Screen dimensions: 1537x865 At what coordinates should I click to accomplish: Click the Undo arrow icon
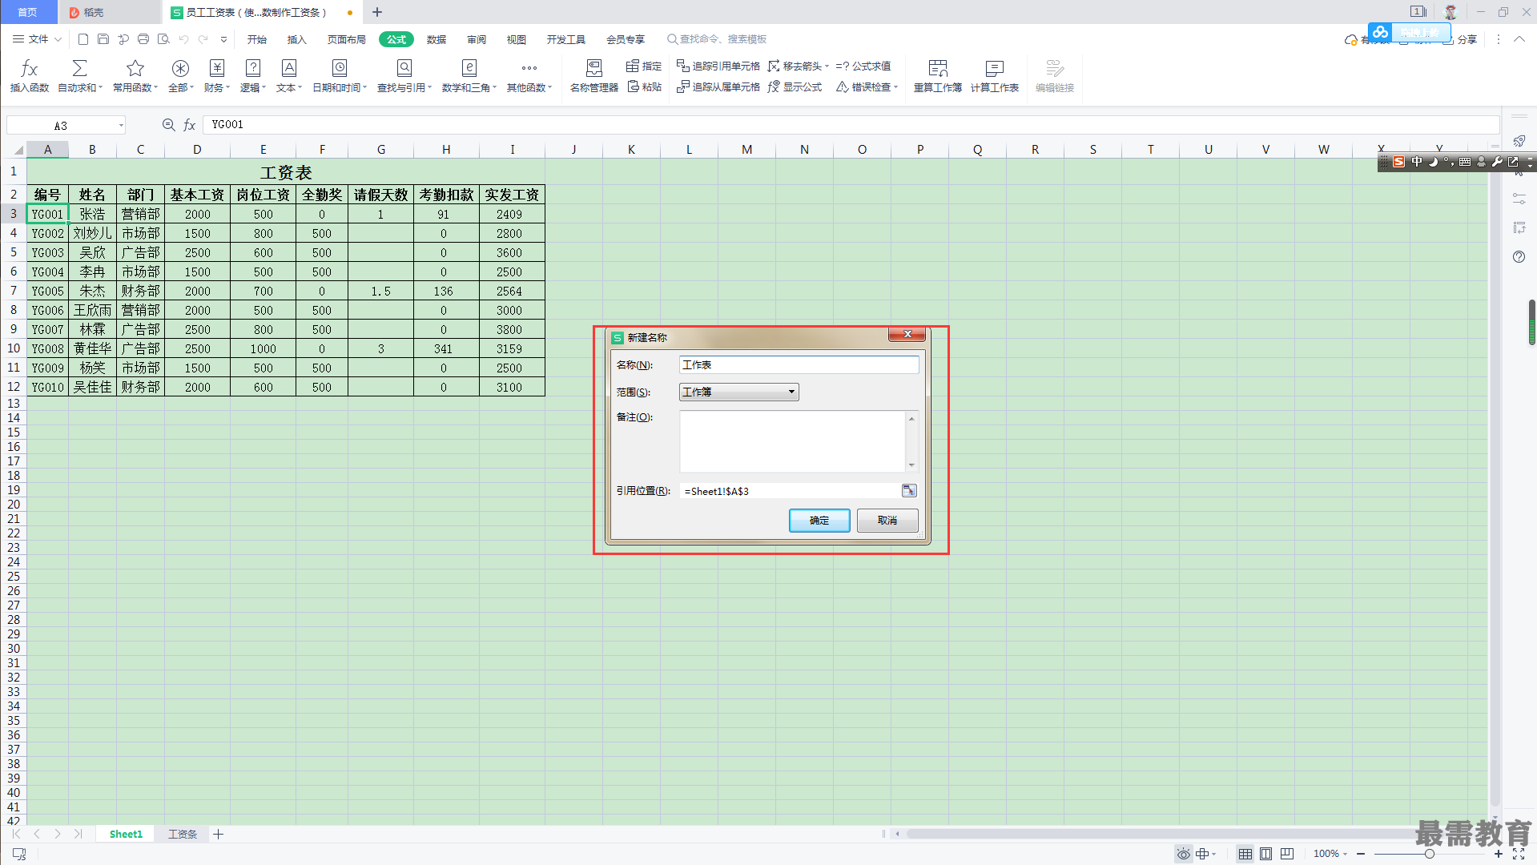tap(183, 39)
